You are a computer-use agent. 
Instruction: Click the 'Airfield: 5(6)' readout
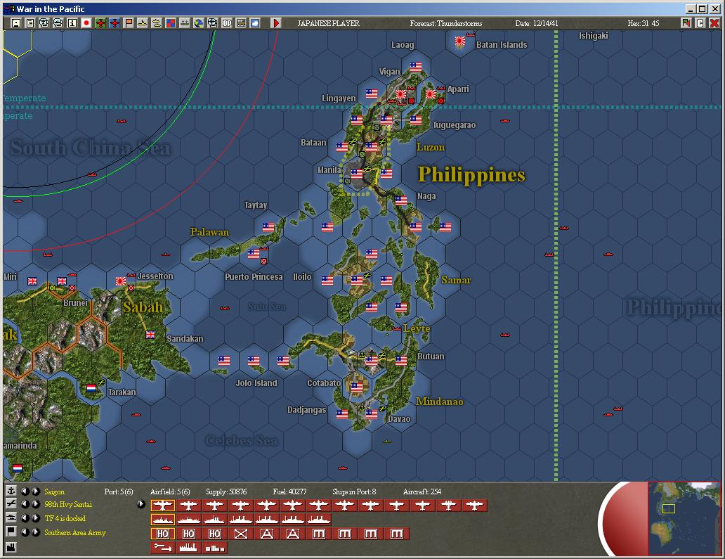170,491
